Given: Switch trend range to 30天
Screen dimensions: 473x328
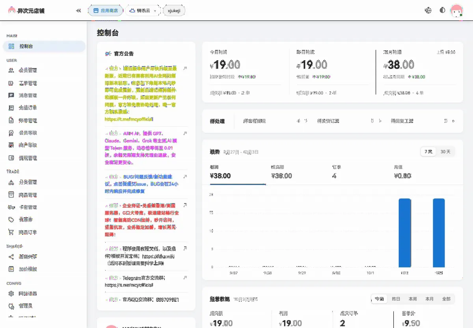Looking at the screenshot, I should point(445,152).
